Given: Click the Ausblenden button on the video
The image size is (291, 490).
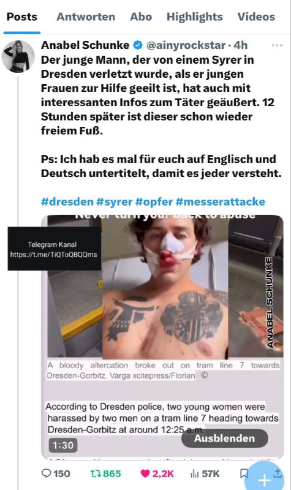Looking at the screenshot, I should pos(224,438).
